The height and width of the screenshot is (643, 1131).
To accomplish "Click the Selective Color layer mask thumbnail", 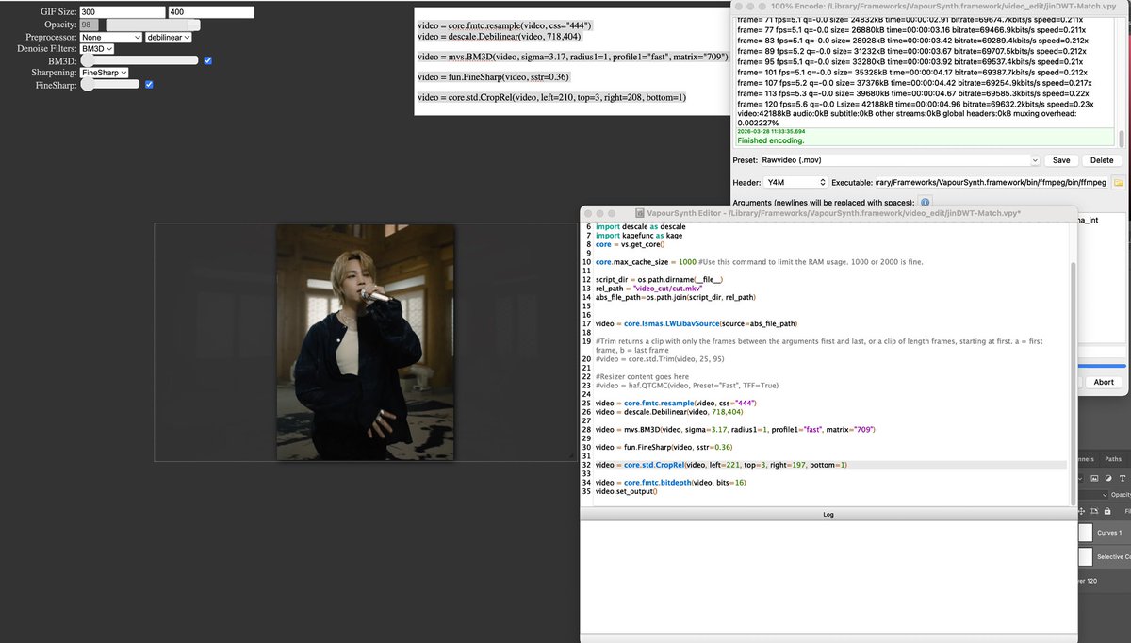I will [x=1085, y=557].
